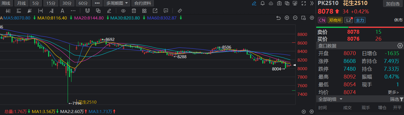Open the 多周期图 dropdown
Viewport: 404px width, 115px height.
(117, 3)
